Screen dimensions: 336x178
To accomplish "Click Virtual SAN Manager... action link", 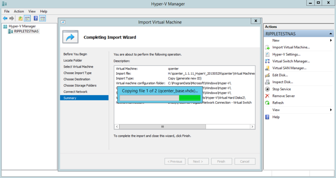I will click(x=289, y=68).
